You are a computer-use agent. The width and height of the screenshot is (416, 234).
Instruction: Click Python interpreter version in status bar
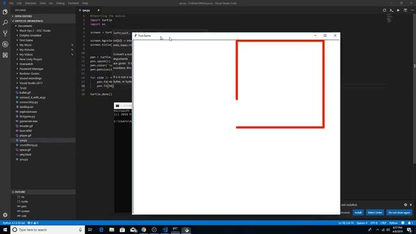coord(14,223)
